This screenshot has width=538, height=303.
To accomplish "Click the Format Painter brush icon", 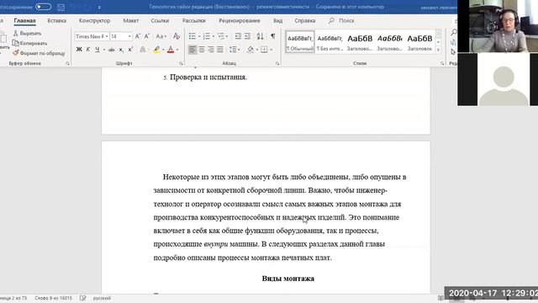I will (x=15, y=53).
